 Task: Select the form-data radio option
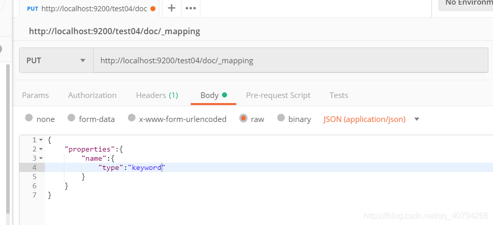[72, 118]
